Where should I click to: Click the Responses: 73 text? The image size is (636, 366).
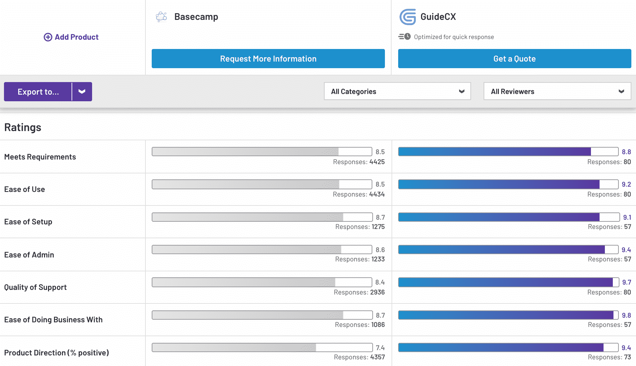point(609,357)
